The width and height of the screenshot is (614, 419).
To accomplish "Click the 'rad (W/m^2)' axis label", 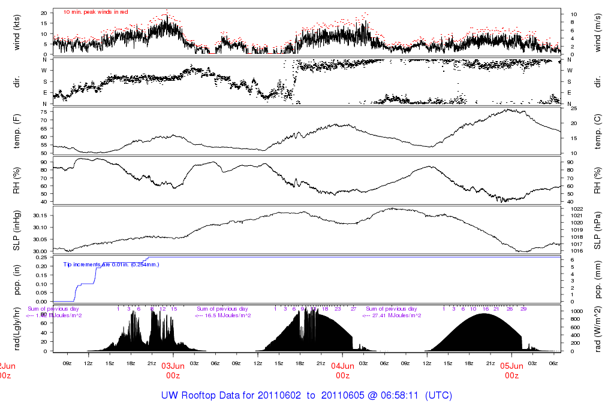I will [x=598, y=329].
